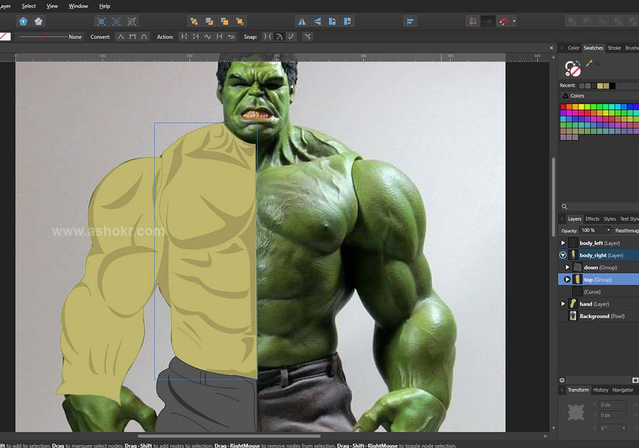Toggle the show grid button

473,21
